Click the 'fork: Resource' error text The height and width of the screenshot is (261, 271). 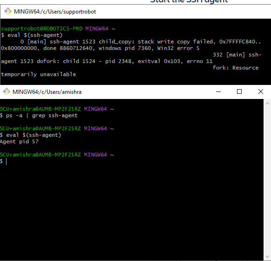236,68
